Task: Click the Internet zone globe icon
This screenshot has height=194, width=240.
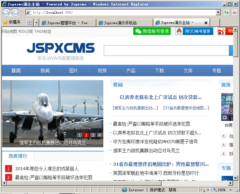Action: 125,190
